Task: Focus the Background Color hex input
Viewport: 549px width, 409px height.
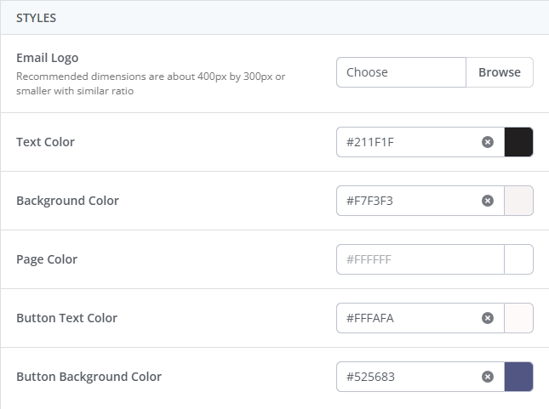Action: (409, 201)
